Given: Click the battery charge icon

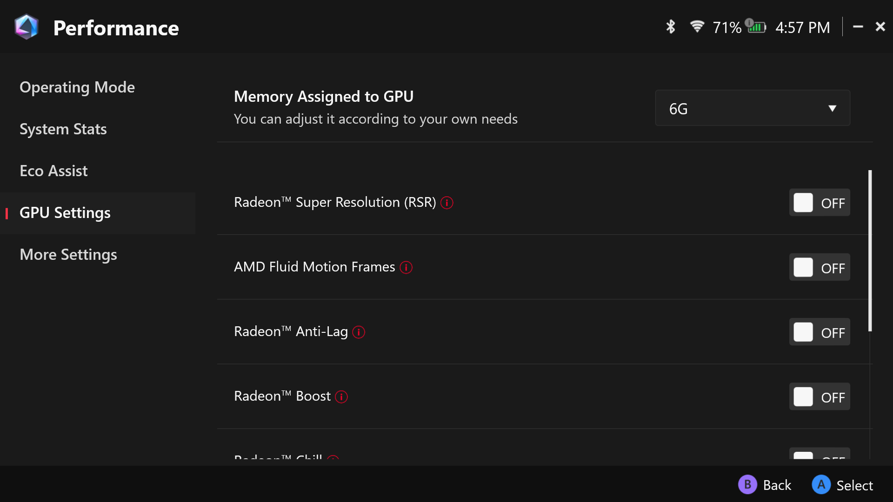Looking at the screenshot, I should 756,26.
